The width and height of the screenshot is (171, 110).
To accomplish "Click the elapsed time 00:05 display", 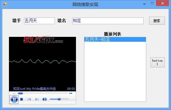I will click(71, 89).
